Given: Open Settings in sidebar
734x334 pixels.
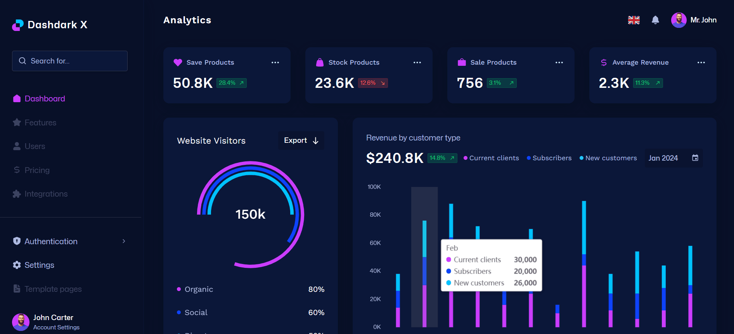Looking at the screenshot, I should (x=39, y=265).
